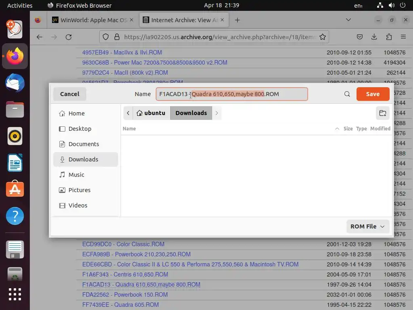
Task: Open the Powerbook 210,230,250.ROM link
Action: click(x=136, y=254)
